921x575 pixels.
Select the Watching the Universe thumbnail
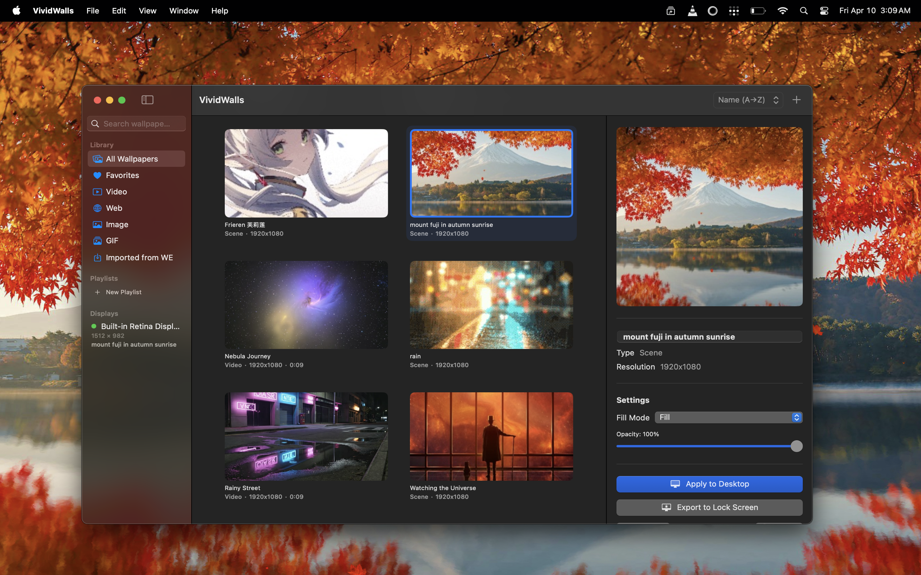coord(491,436)
